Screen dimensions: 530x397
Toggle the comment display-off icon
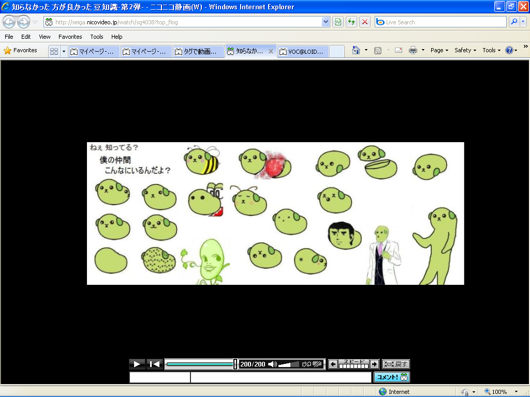click(317, 364)
